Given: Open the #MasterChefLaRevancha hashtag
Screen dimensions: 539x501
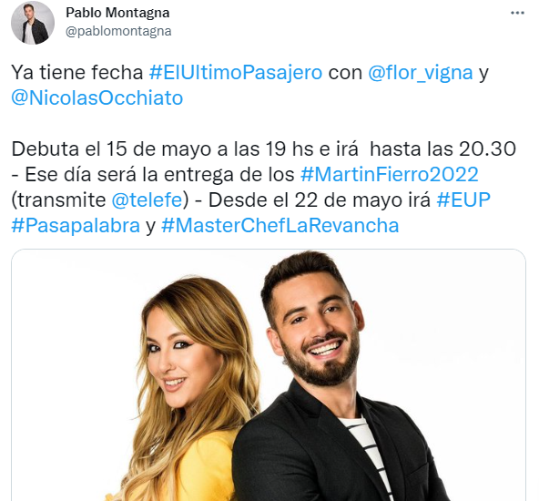Looking at the screenshot, I should pos(280,226).
